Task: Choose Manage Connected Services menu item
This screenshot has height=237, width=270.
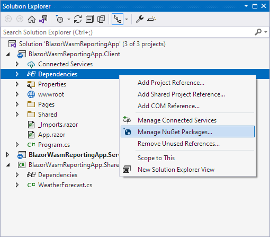Action: 187,120
